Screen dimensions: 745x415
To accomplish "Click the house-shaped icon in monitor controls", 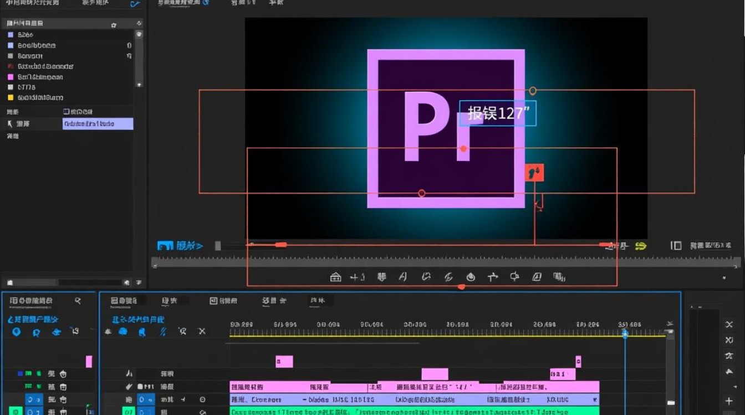I will [x=335, y=277].
